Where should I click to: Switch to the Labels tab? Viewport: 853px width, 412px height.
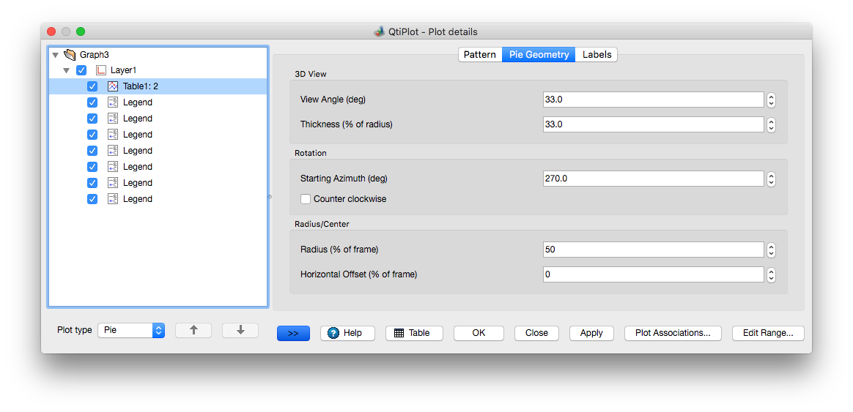(x=597, y=55)
